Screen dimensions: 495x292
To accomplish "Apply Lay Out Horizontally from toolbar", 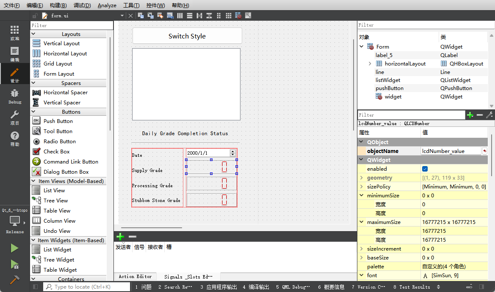I will 180,16.
